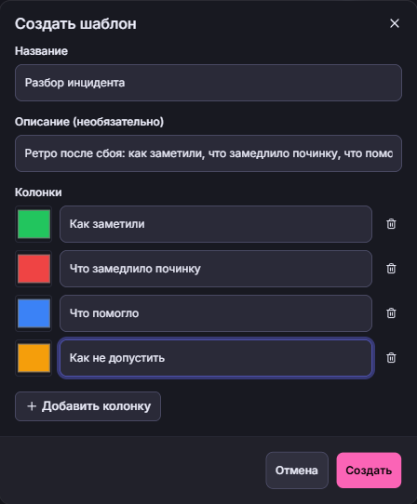Screen dimensions: 417x504
Task: Click the plus icon in 'Добавить колонку'
Action: [32, 406]
